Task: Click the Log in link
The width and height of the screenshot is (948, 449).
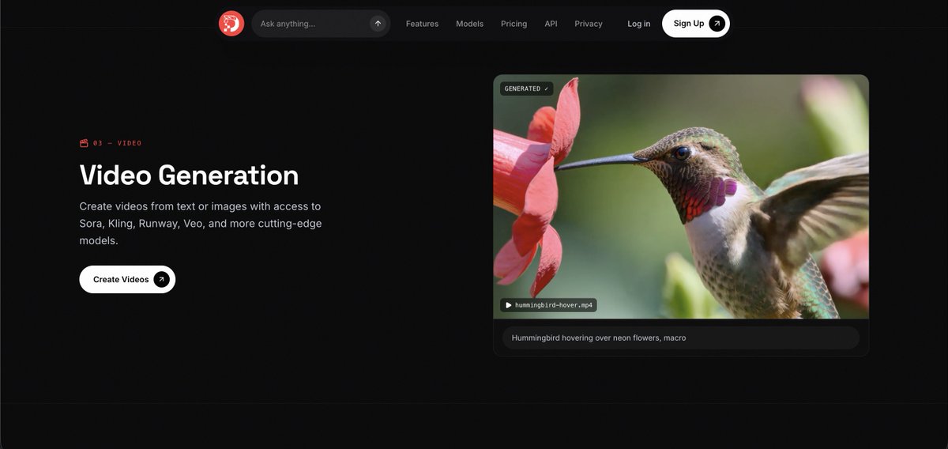Action: click(x=639, y=24)
